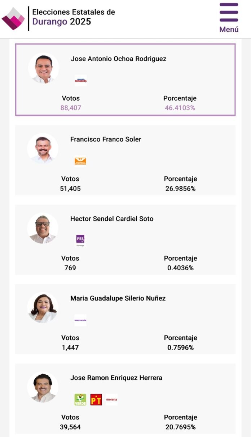The width and height of the screenshot is (251, 437).
Task: Open Maria Guadalupe Silerio Nuñez's photo
Action: tap(43, 308)
